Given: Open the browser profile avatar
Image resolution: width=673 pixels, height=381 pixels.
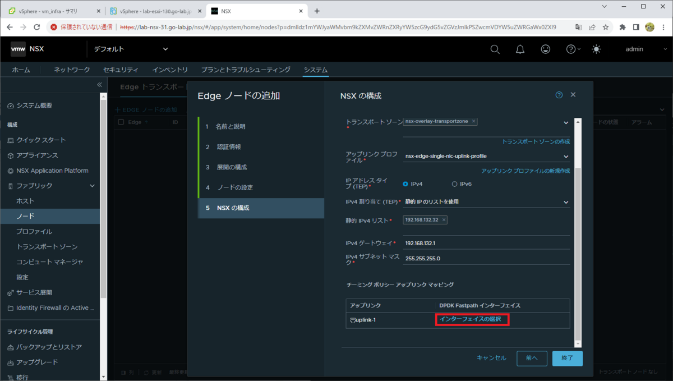Looking at the screenshot, I should (x=650, y=27).
